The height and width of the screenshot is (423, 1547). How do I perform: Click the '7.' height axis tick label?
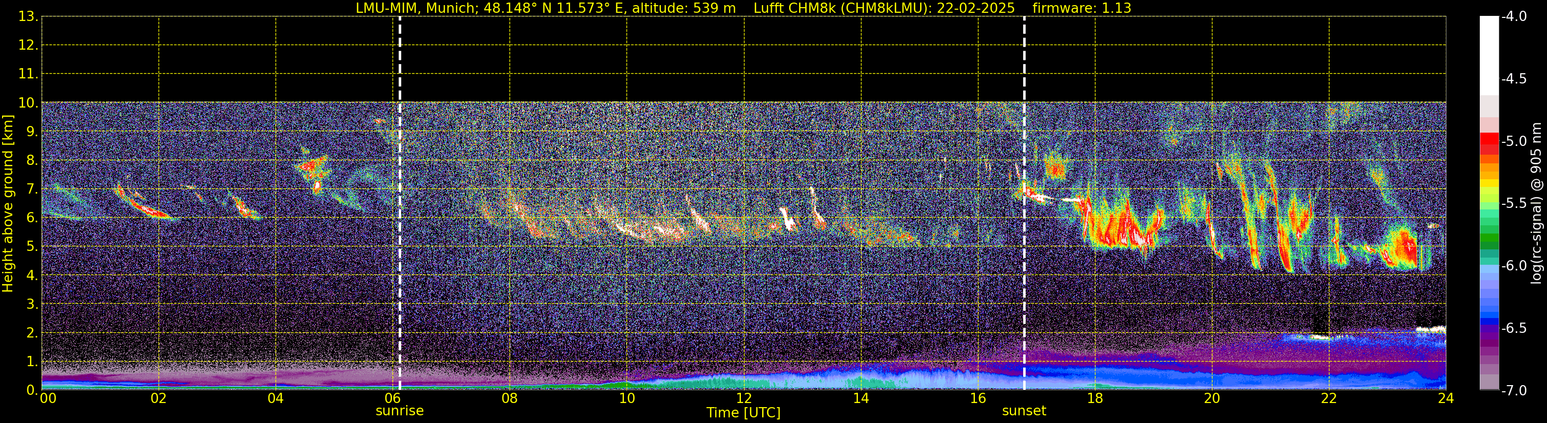pyautogui.click(x=32, y=189)
